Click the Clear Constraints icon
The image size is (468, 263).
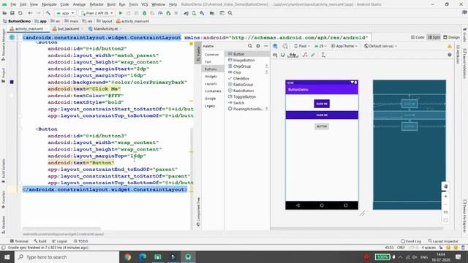click(305, 55)
